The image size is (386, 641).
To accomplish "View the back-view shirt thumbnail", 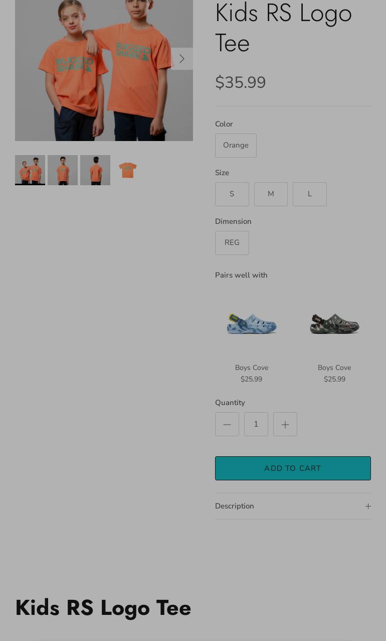I will coord(95,170).
